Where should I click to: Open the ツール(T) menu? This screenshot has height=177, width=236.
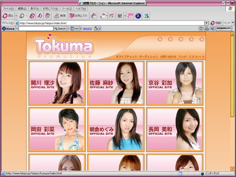point(67,8)
